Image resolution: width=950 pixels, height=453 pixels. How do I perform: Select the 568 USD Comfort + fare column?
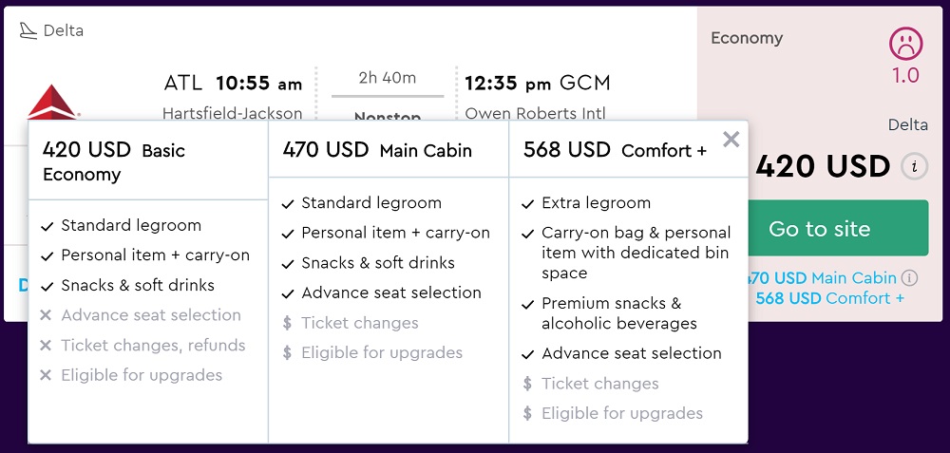coord(615,150)
